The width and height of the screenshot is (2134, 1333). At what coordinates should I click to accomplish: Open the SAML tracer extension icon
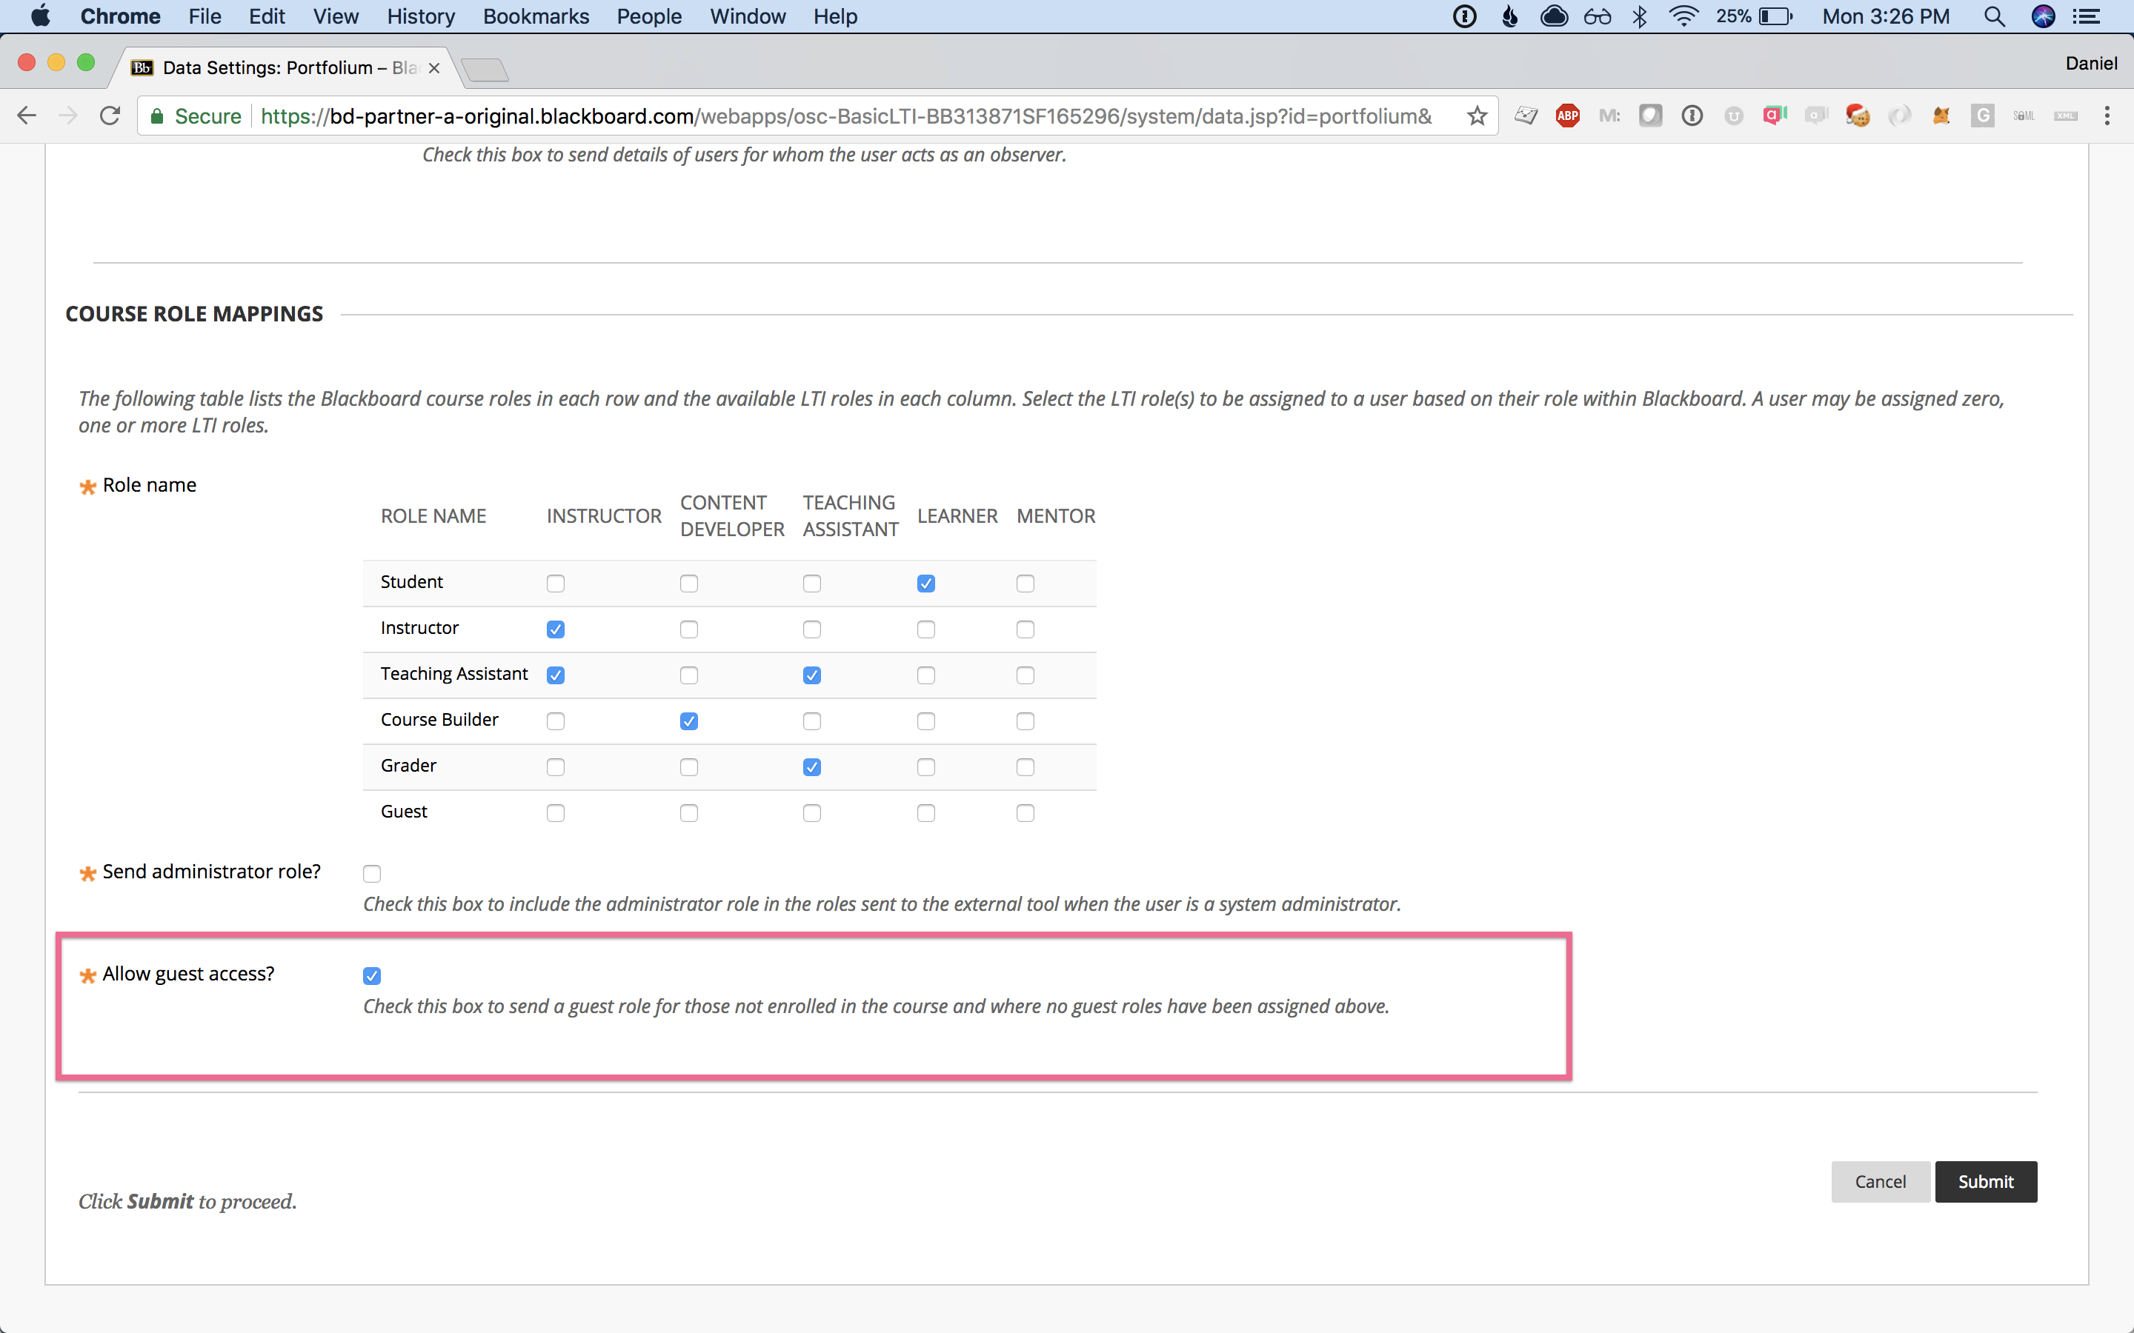(2024, 116)
